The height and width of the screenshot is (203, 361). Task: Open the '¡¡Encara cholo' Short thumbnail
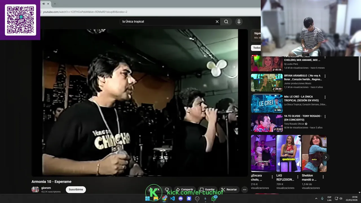click(x=263, y=153)
